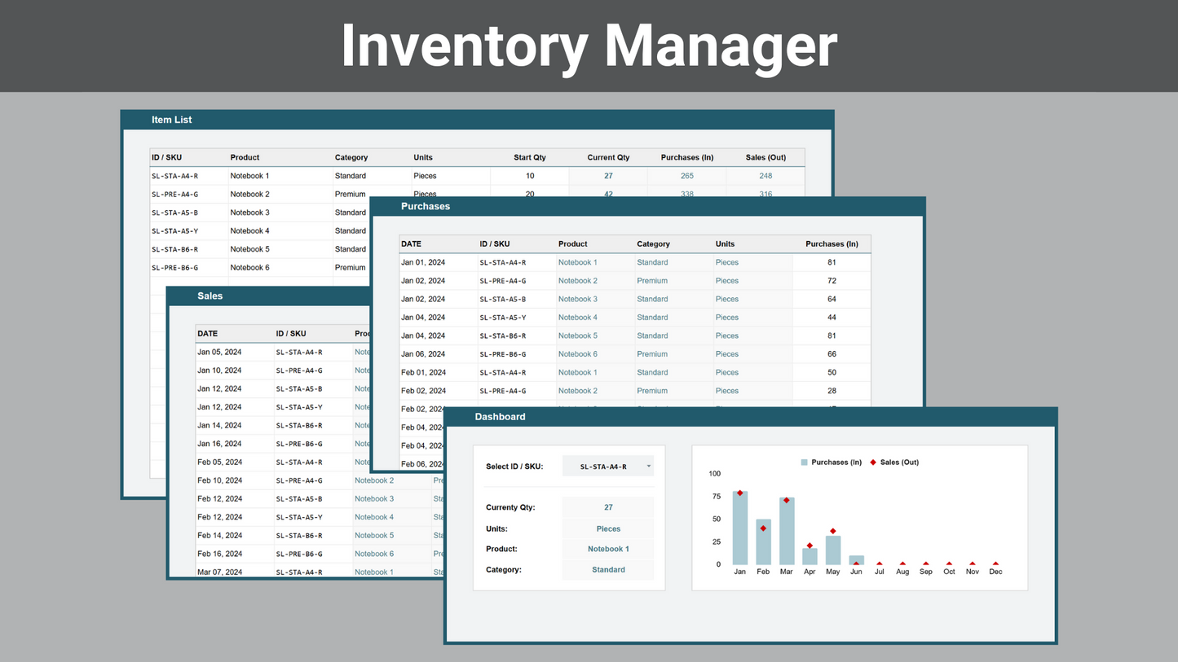Click Notebook 3 link in the Sales table
The height and width of the screenshot is (662, 1178).
coord(374,499)
